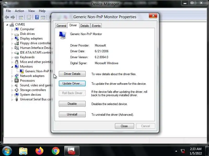Viewport: 209px width, 156px height.
Task: Click the Properties toolbar icon
Action: [29, 17]
